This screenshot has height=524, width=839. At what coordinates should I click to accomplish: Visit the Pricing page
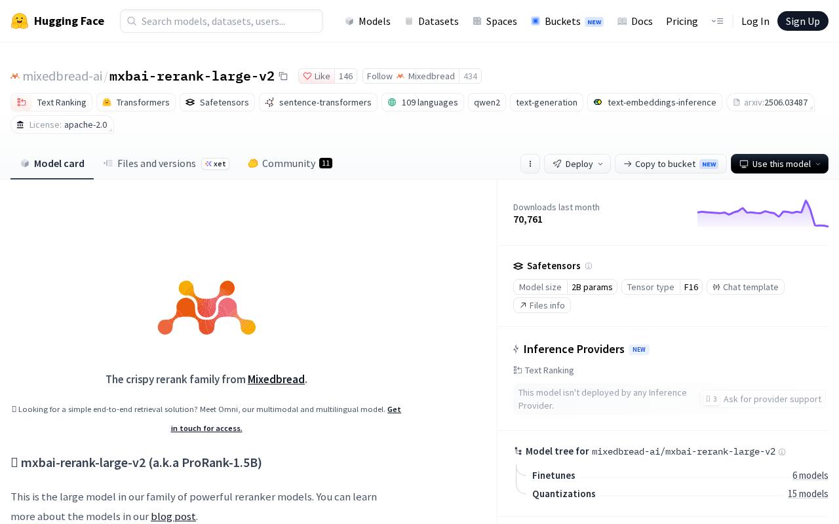682,21
